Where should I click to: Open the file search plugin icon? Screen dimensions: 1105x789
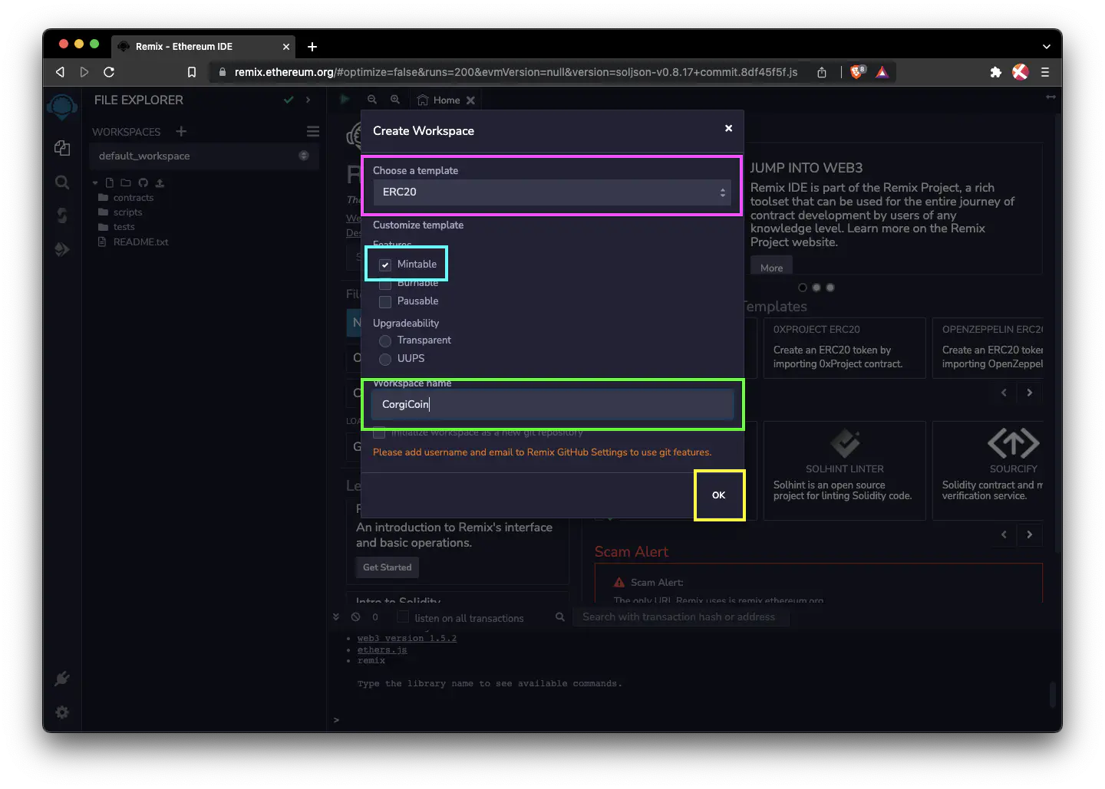click(62, 182)
